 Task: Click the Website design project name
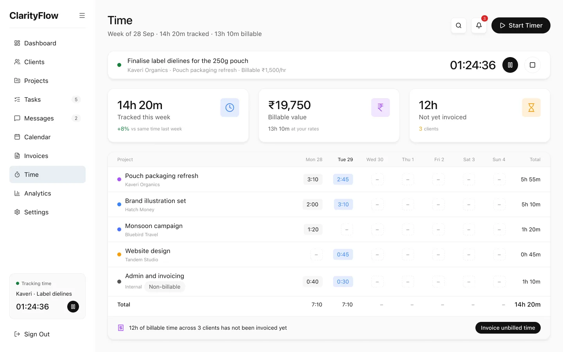[148, 251]
